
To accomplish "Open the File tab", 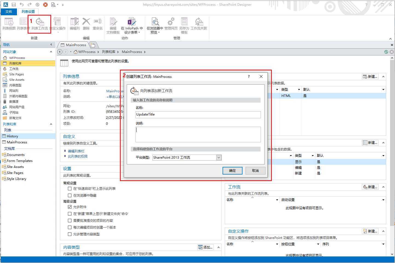I will click(x=9, y=12).
